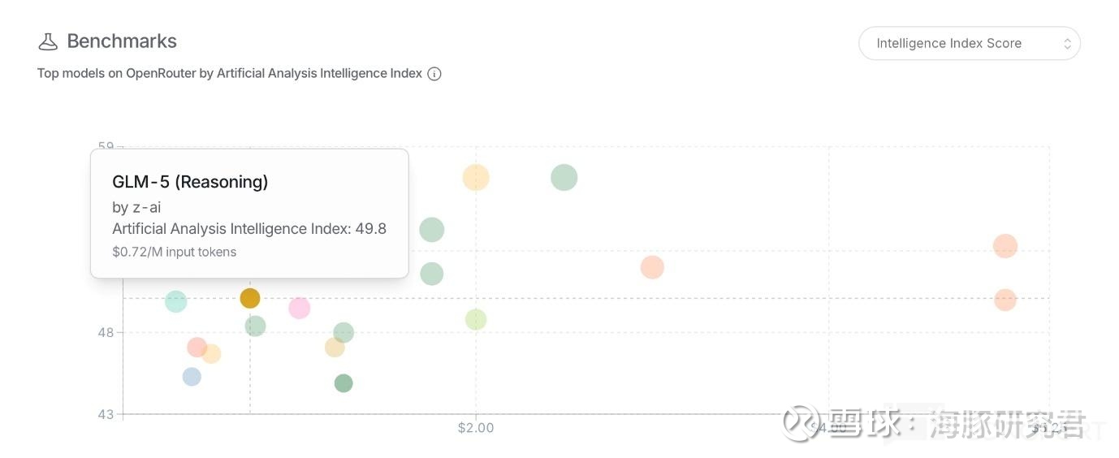The image size is (1119, 458).
Task: Open the Intelligence Index Score dropdown
Action: 969,44
